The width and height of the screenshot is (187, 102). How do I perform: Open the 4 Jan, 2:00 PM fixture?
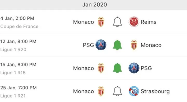tap(94, 22)
